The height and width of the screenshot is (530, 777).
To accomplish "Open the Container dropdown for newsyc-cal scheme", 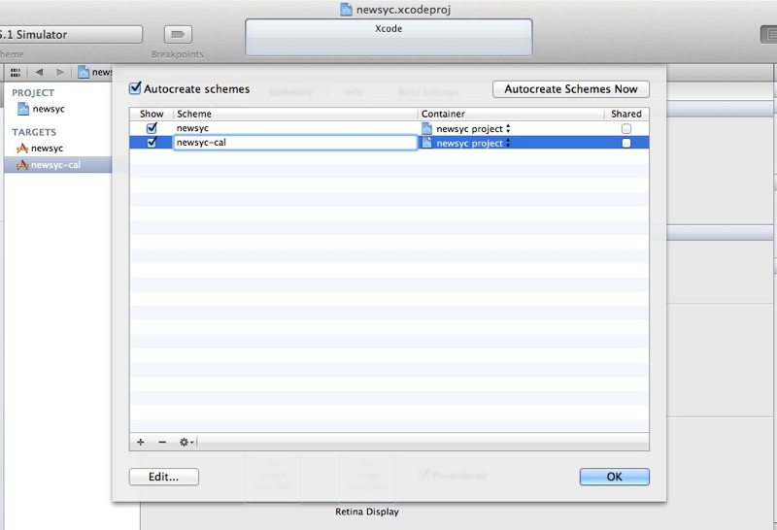I will (x=467, y=143).
